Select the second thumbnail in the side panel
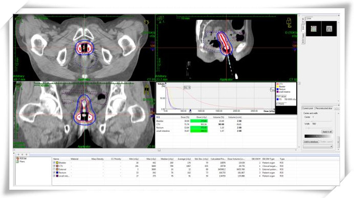Viewport: 354px width, 198px height. (329, 29)
